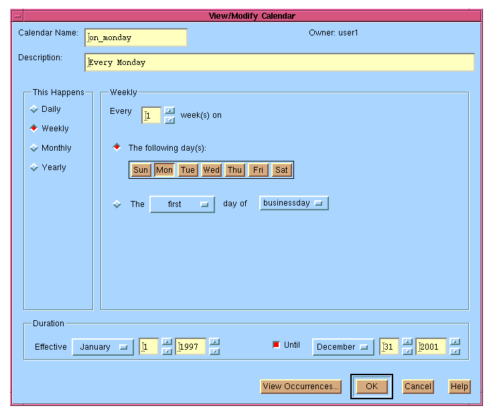Select the Weekly option
Screen dimensions: 493x412
49,129
